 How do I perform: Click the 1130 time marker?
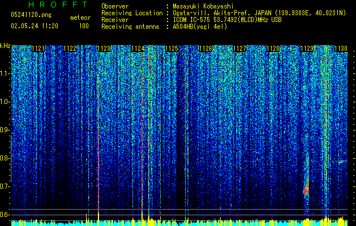click(x=341, y=49)
